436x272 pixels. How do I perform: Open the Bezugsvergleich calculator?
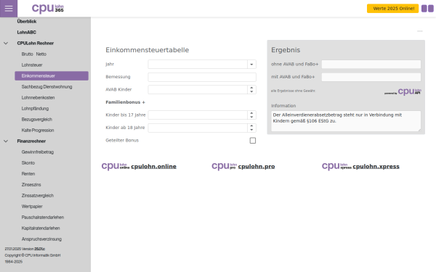pos(37,120)
